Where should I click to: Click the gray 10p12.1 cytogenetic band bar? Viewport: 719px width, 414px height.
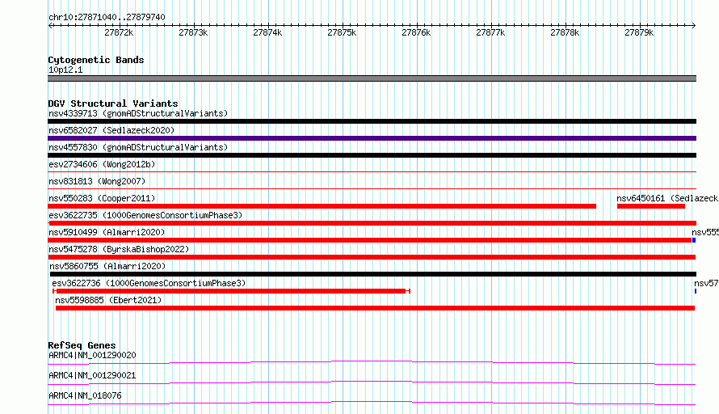tap(372, 78)
